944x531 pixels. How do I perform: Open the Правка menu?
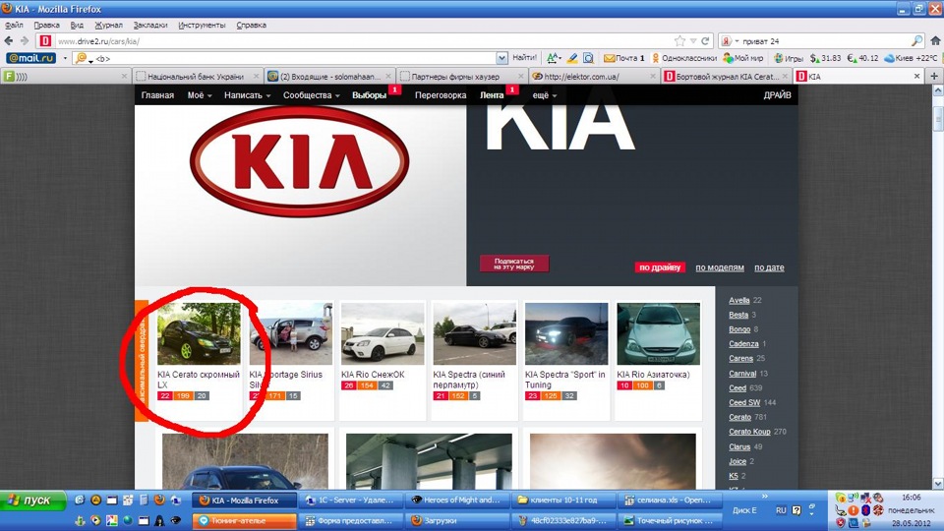(46, 25)
